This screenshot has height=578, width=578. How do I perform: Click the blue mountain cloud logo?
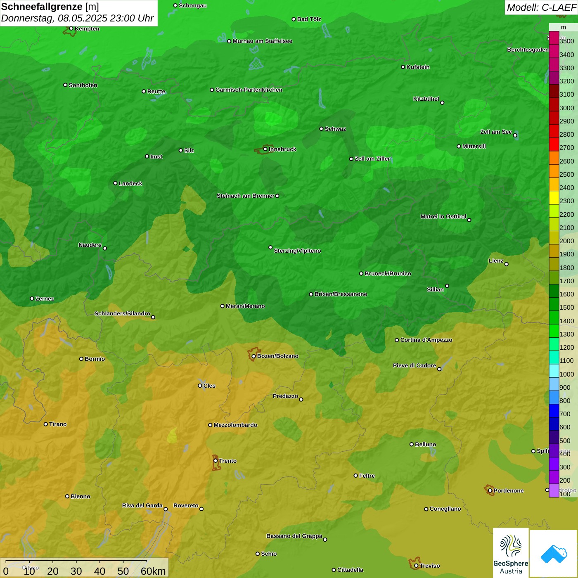coord(554,554)
